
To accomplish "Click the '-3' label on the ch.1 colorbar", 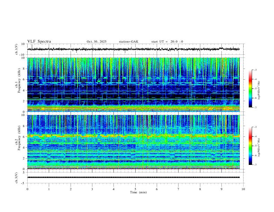I will 255,70.
